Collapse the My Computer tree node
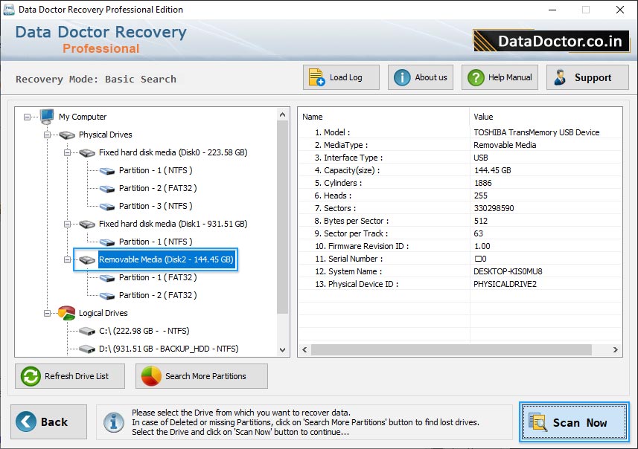 (x=28, y=117)
